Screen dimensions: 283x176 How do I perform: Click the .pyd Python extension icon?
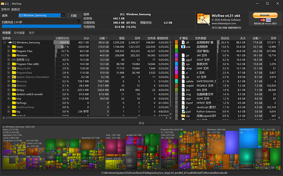pos(183,111)
